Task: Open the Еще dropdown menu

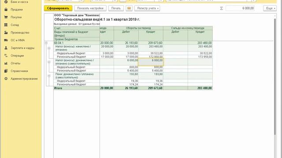Action: 270,8
